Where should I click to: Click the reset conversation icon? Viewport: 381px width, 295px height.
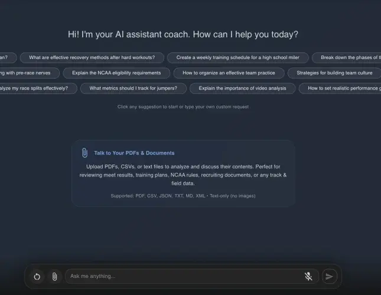[37, 276]
